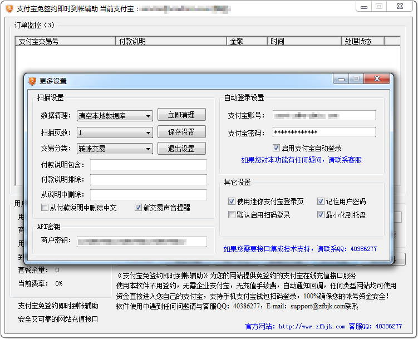Click the 商户密钥 field
The image size is (418, 339).
[x=141, y=242]
